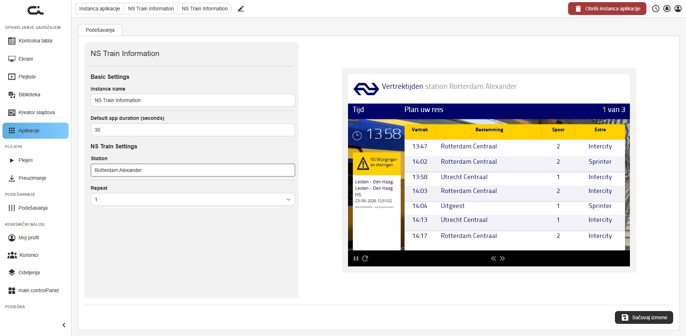Open Moj profil
This screenshot has width=686, height=336.
coord(35,238)
